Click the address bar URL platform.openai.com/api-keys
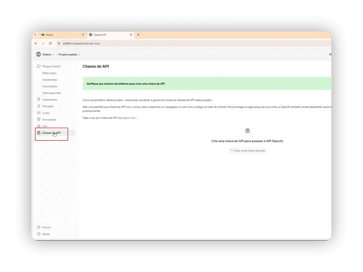This screenshot has width=363, height=272. [82, 43]
